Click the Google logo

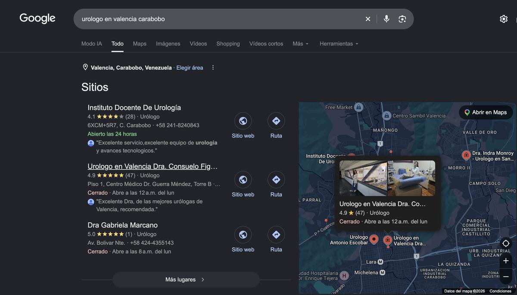pos(37,18)
